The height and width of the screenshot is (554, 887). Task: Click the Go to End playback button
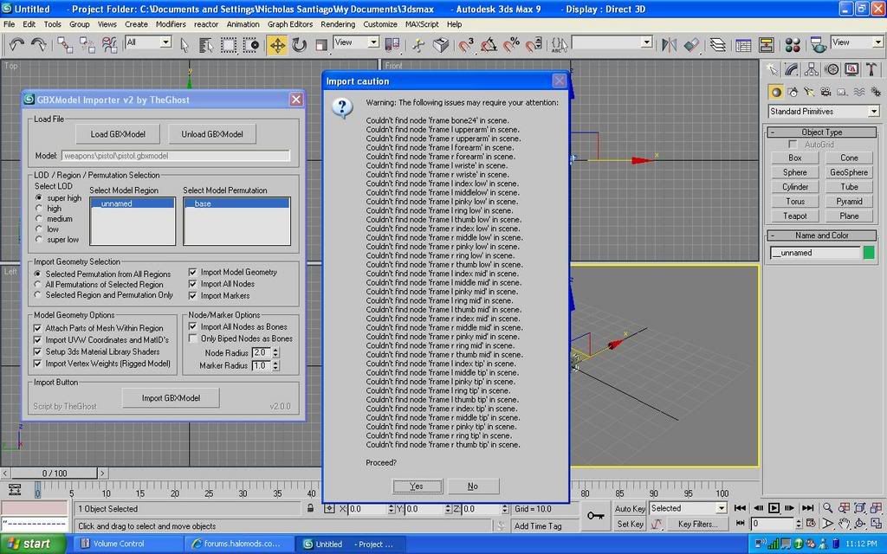pos(808,507)
